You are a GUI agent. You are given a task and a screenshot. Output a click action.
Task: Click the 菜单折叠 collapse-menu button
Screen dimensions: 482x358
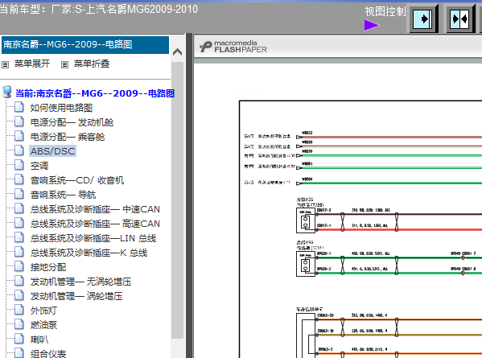point(92,64)
